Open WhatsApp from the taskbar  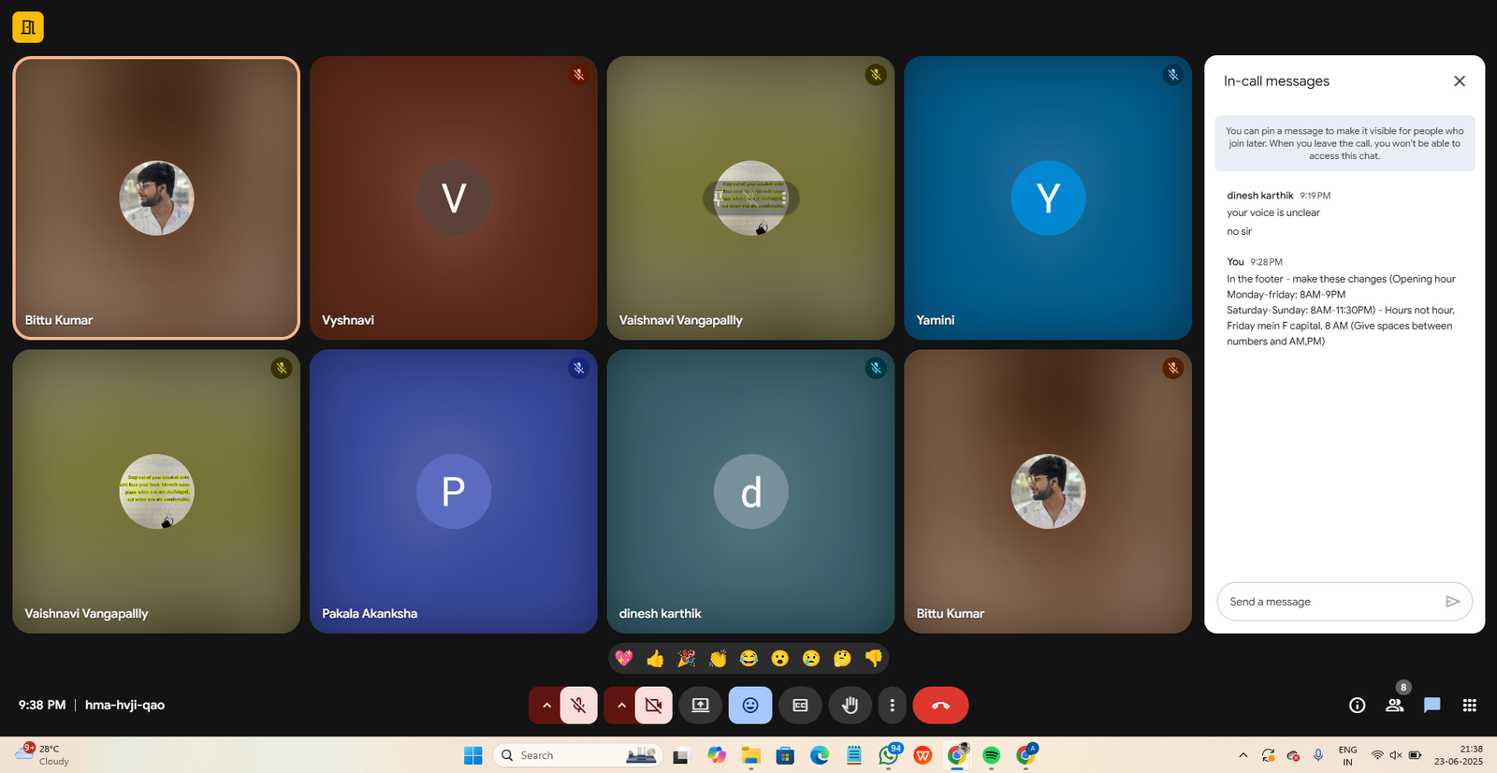tap(889, 755)
